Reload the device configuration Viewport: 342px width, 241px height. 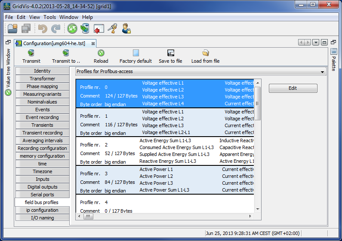click(101, 56)
